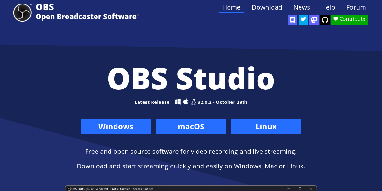Screen dimensions: 382x191
Task: Open OBS's Twitter profile icon
Action: click(x=303, y=19)
